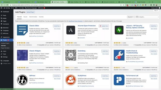The image size is (161, 90).
Task: Open Automattic author link under Jetpack
Action: click(130, 38)
